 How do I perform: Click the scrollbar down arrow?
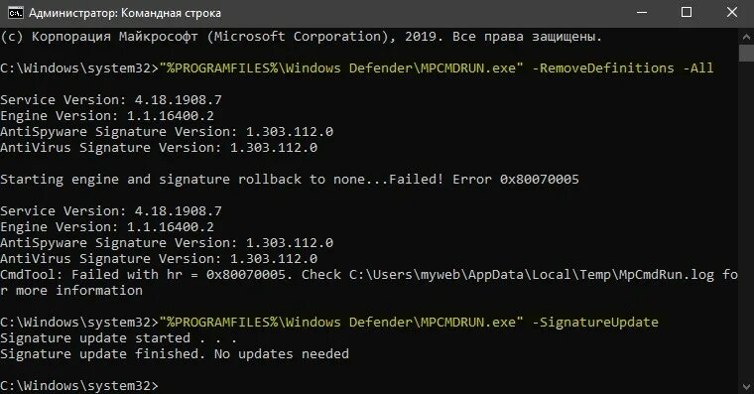746,386
